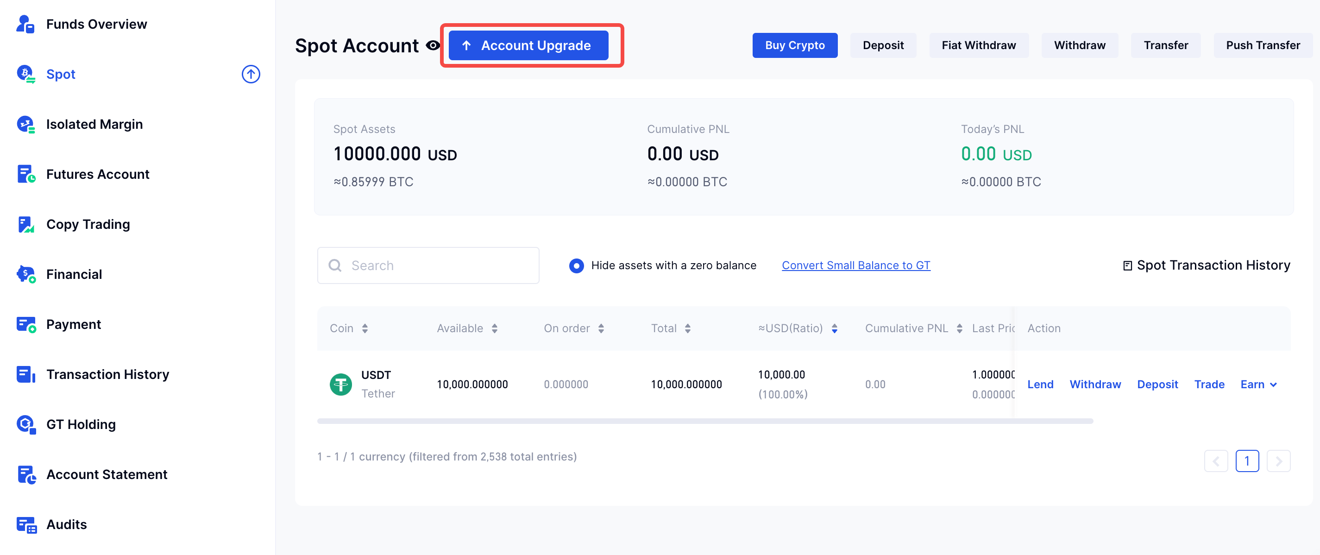Click the Isolated Margin sidebar icon
The width and height of the screenshot is (1320, 555).
pos(25,125)
